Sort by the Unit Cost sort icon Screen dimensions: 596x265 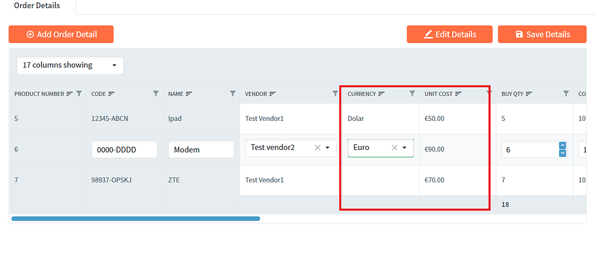(x=459, y=94)
